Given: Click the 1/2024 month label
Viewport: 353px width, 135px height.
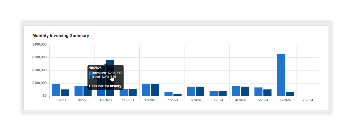Looking at the screenshot, I should (x=173, y=100).
